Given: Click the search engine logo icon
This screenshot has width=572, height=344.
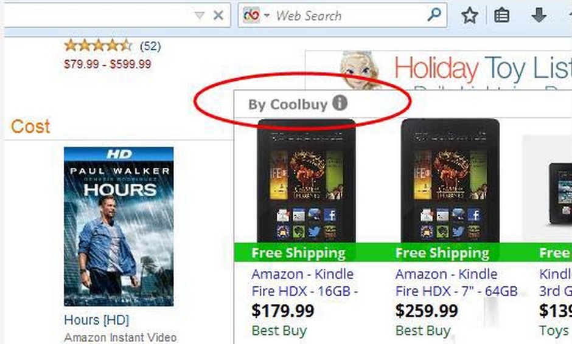Looking at the screenshot, I should (x=251, y=15).
